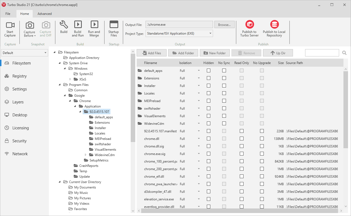Viewport: 351px width, 216px height.
Task: Click the Start Capture camera icon
Action: coord(10,25)
